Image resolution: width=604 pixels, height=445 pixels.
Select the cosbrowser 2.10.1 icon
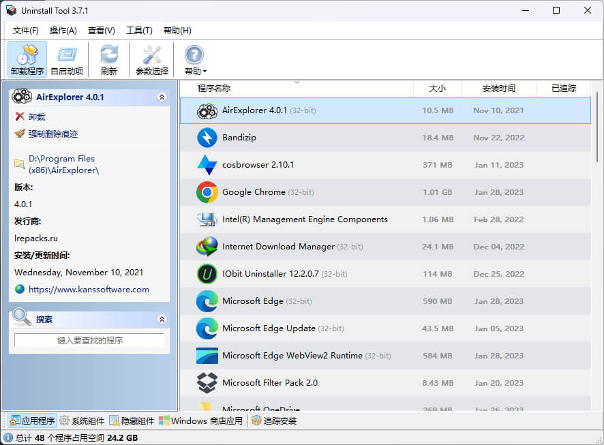coord(206,165)
